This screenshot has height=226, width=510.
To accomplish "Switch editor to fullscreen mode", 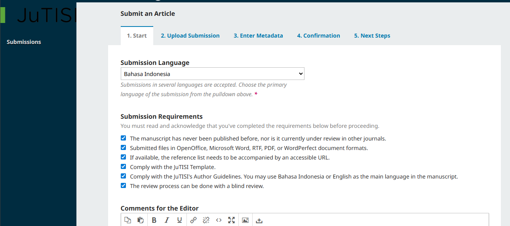I will coord(232,220).
